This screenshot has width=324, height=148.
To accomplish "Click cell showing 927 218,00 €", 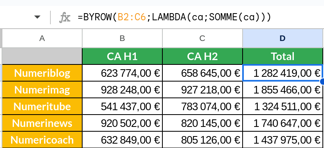I will pos(202,90).
